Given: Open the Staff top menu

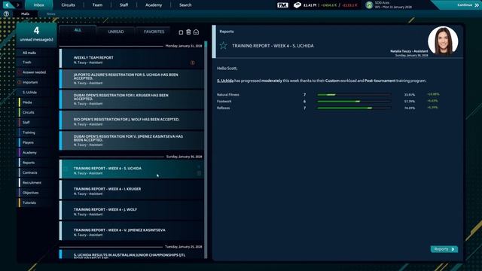Looking at the screenshot, I should tap(124, 5).
